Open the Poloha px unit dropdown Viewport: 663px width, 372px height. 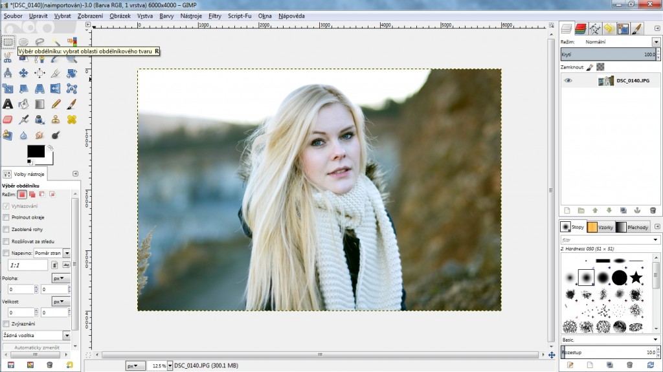61,278
